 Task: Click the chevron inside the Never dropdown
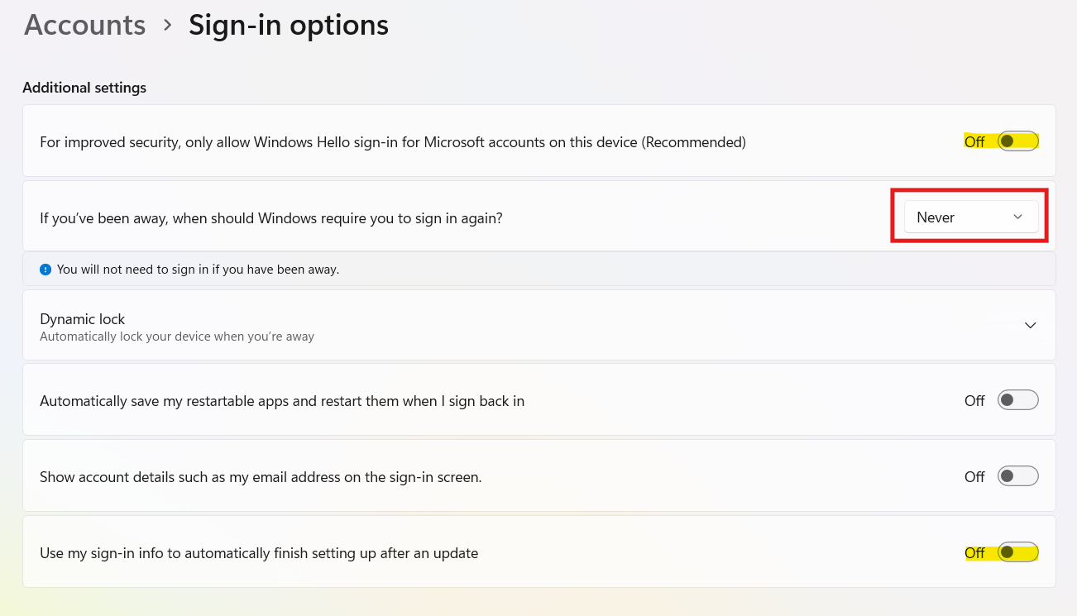pos(1018,217)
